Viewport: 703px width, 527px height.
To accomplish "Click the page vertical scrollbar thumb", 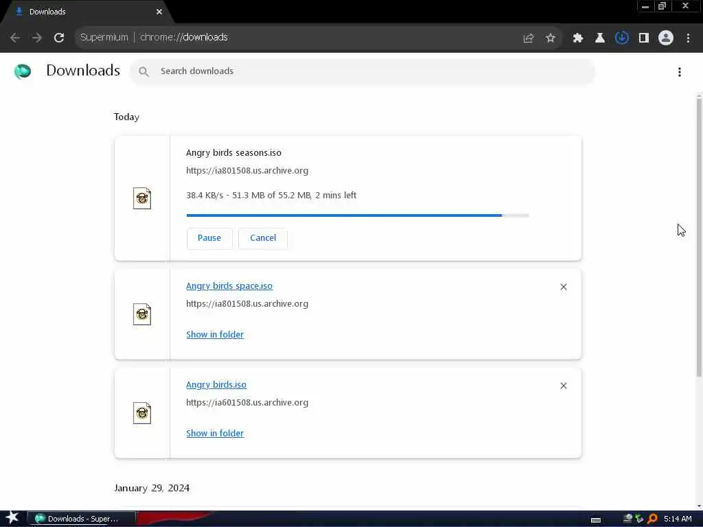I will (698, 237).
